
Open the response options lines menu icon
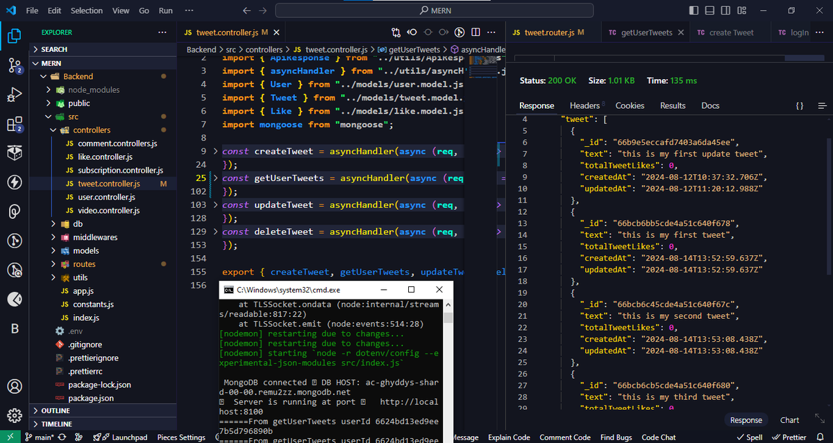823,106
